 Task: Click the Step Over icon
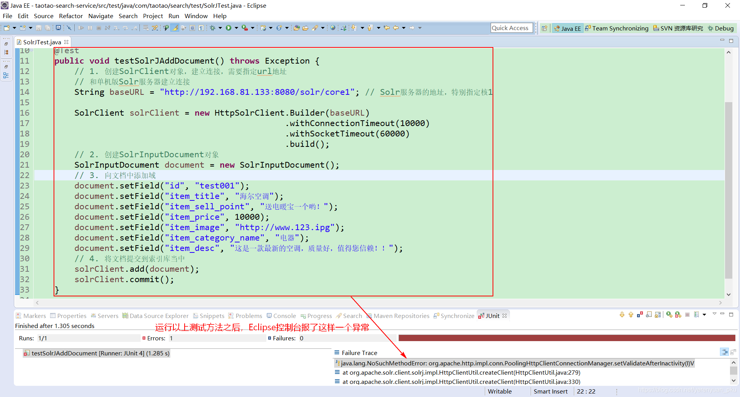[x=125, y=28]
